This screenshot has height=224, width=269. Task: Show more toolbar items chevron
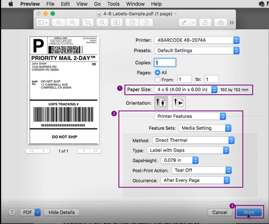click(231, 22)
